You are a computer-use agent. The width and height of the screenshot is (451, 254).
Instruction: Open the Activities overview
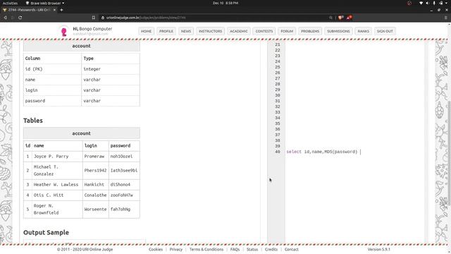tap(10, 3)
